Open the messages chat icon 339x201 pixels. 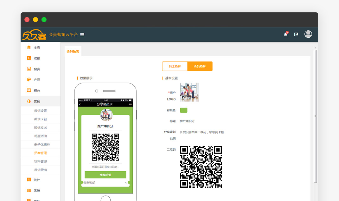point(296,34)
